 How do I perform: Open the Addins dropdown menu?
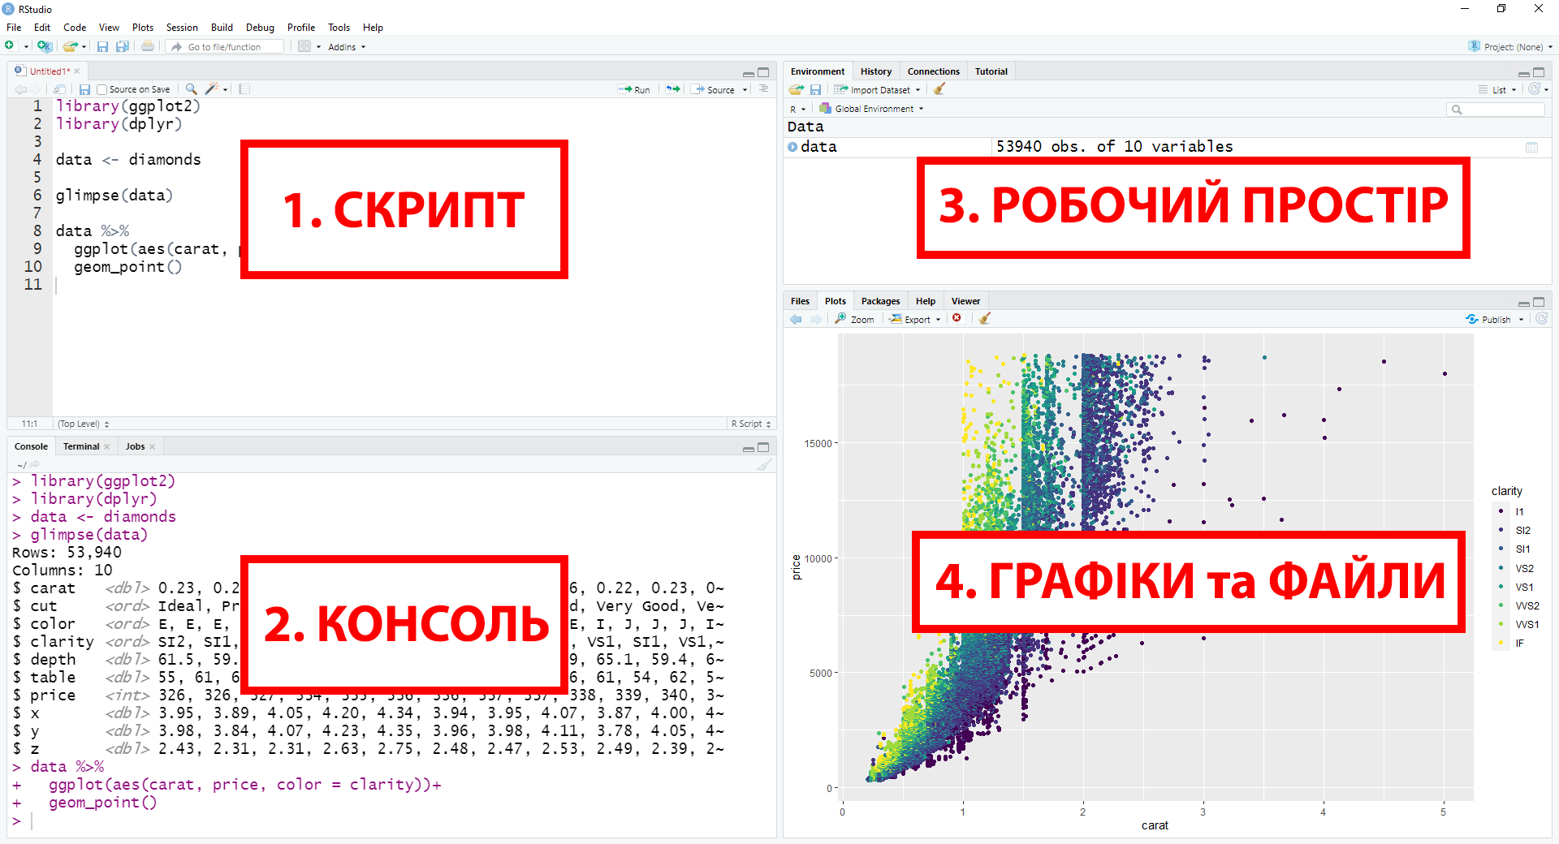point(347,47)
